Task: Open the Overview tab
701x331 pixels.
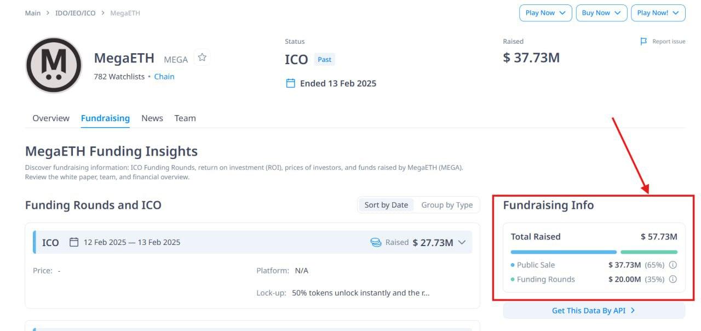Action: [x=51, y=118]
